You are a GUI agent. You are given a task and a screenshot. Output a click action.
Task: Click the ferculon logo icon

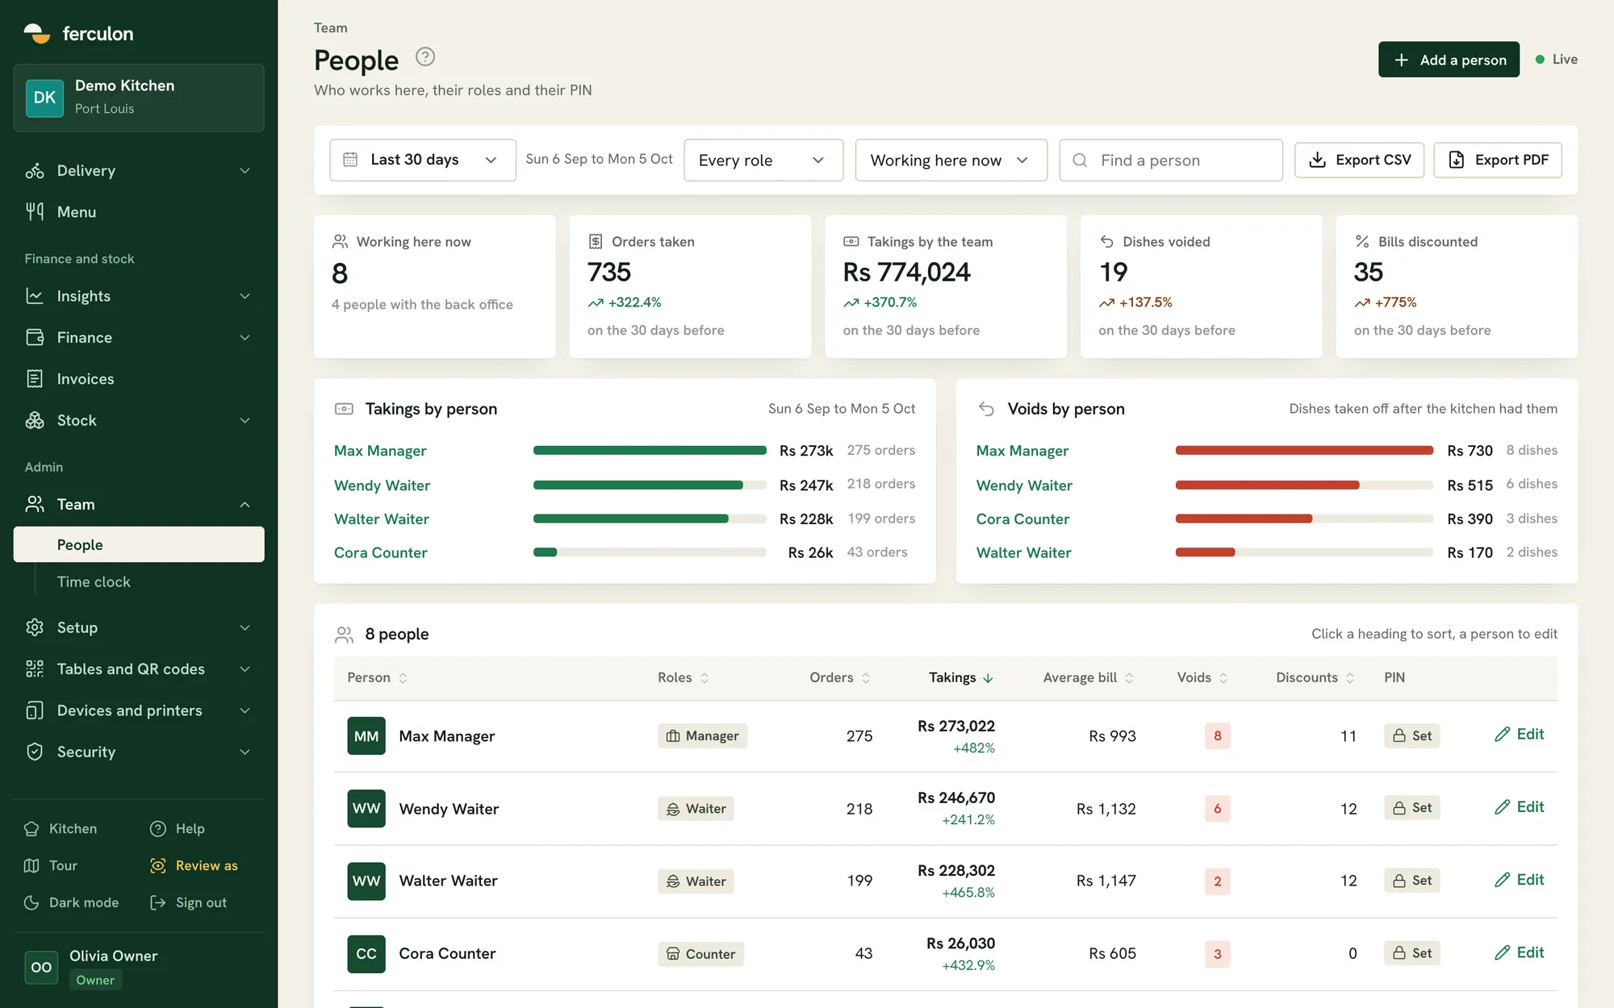point(36,33)
